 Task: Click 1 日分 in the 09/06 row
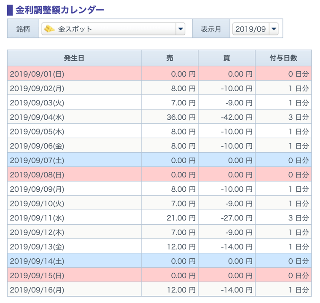pyautogui.click(x=299, y=146)
